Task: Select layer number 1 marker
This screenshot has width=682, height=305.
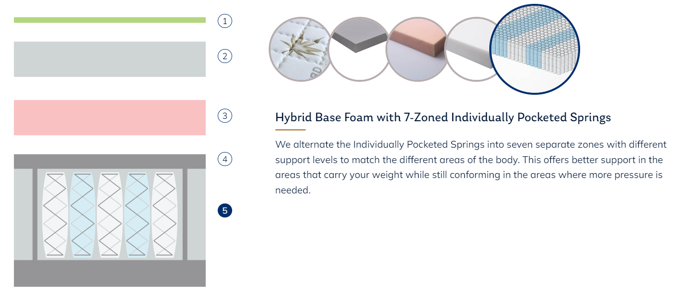Action: (x=224, y=21)
